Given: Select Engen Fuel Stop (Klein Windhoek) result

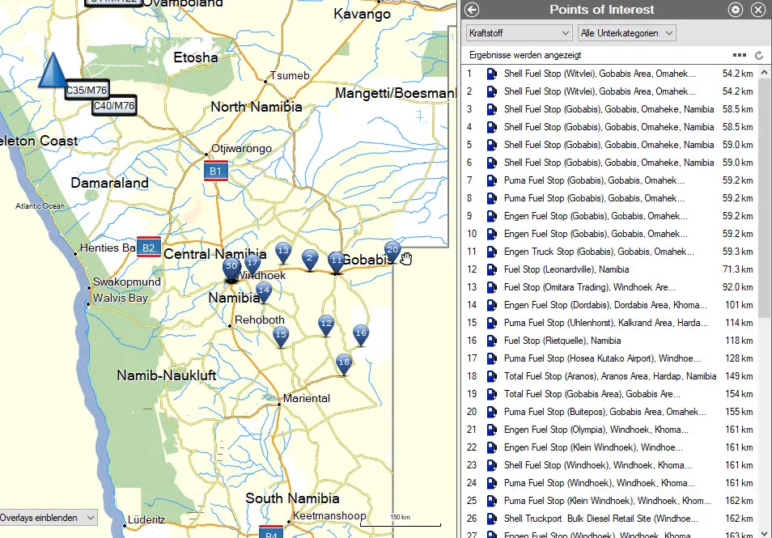Looking at the screenshot, I should [x=610, y=447].
